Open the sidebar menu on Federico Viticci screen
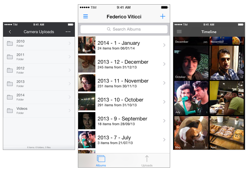 point(85,16)
